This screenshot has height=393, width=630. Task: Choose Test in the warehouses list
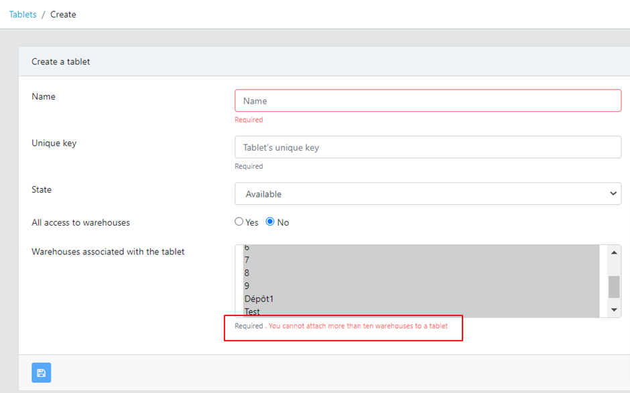click(252, 311)
